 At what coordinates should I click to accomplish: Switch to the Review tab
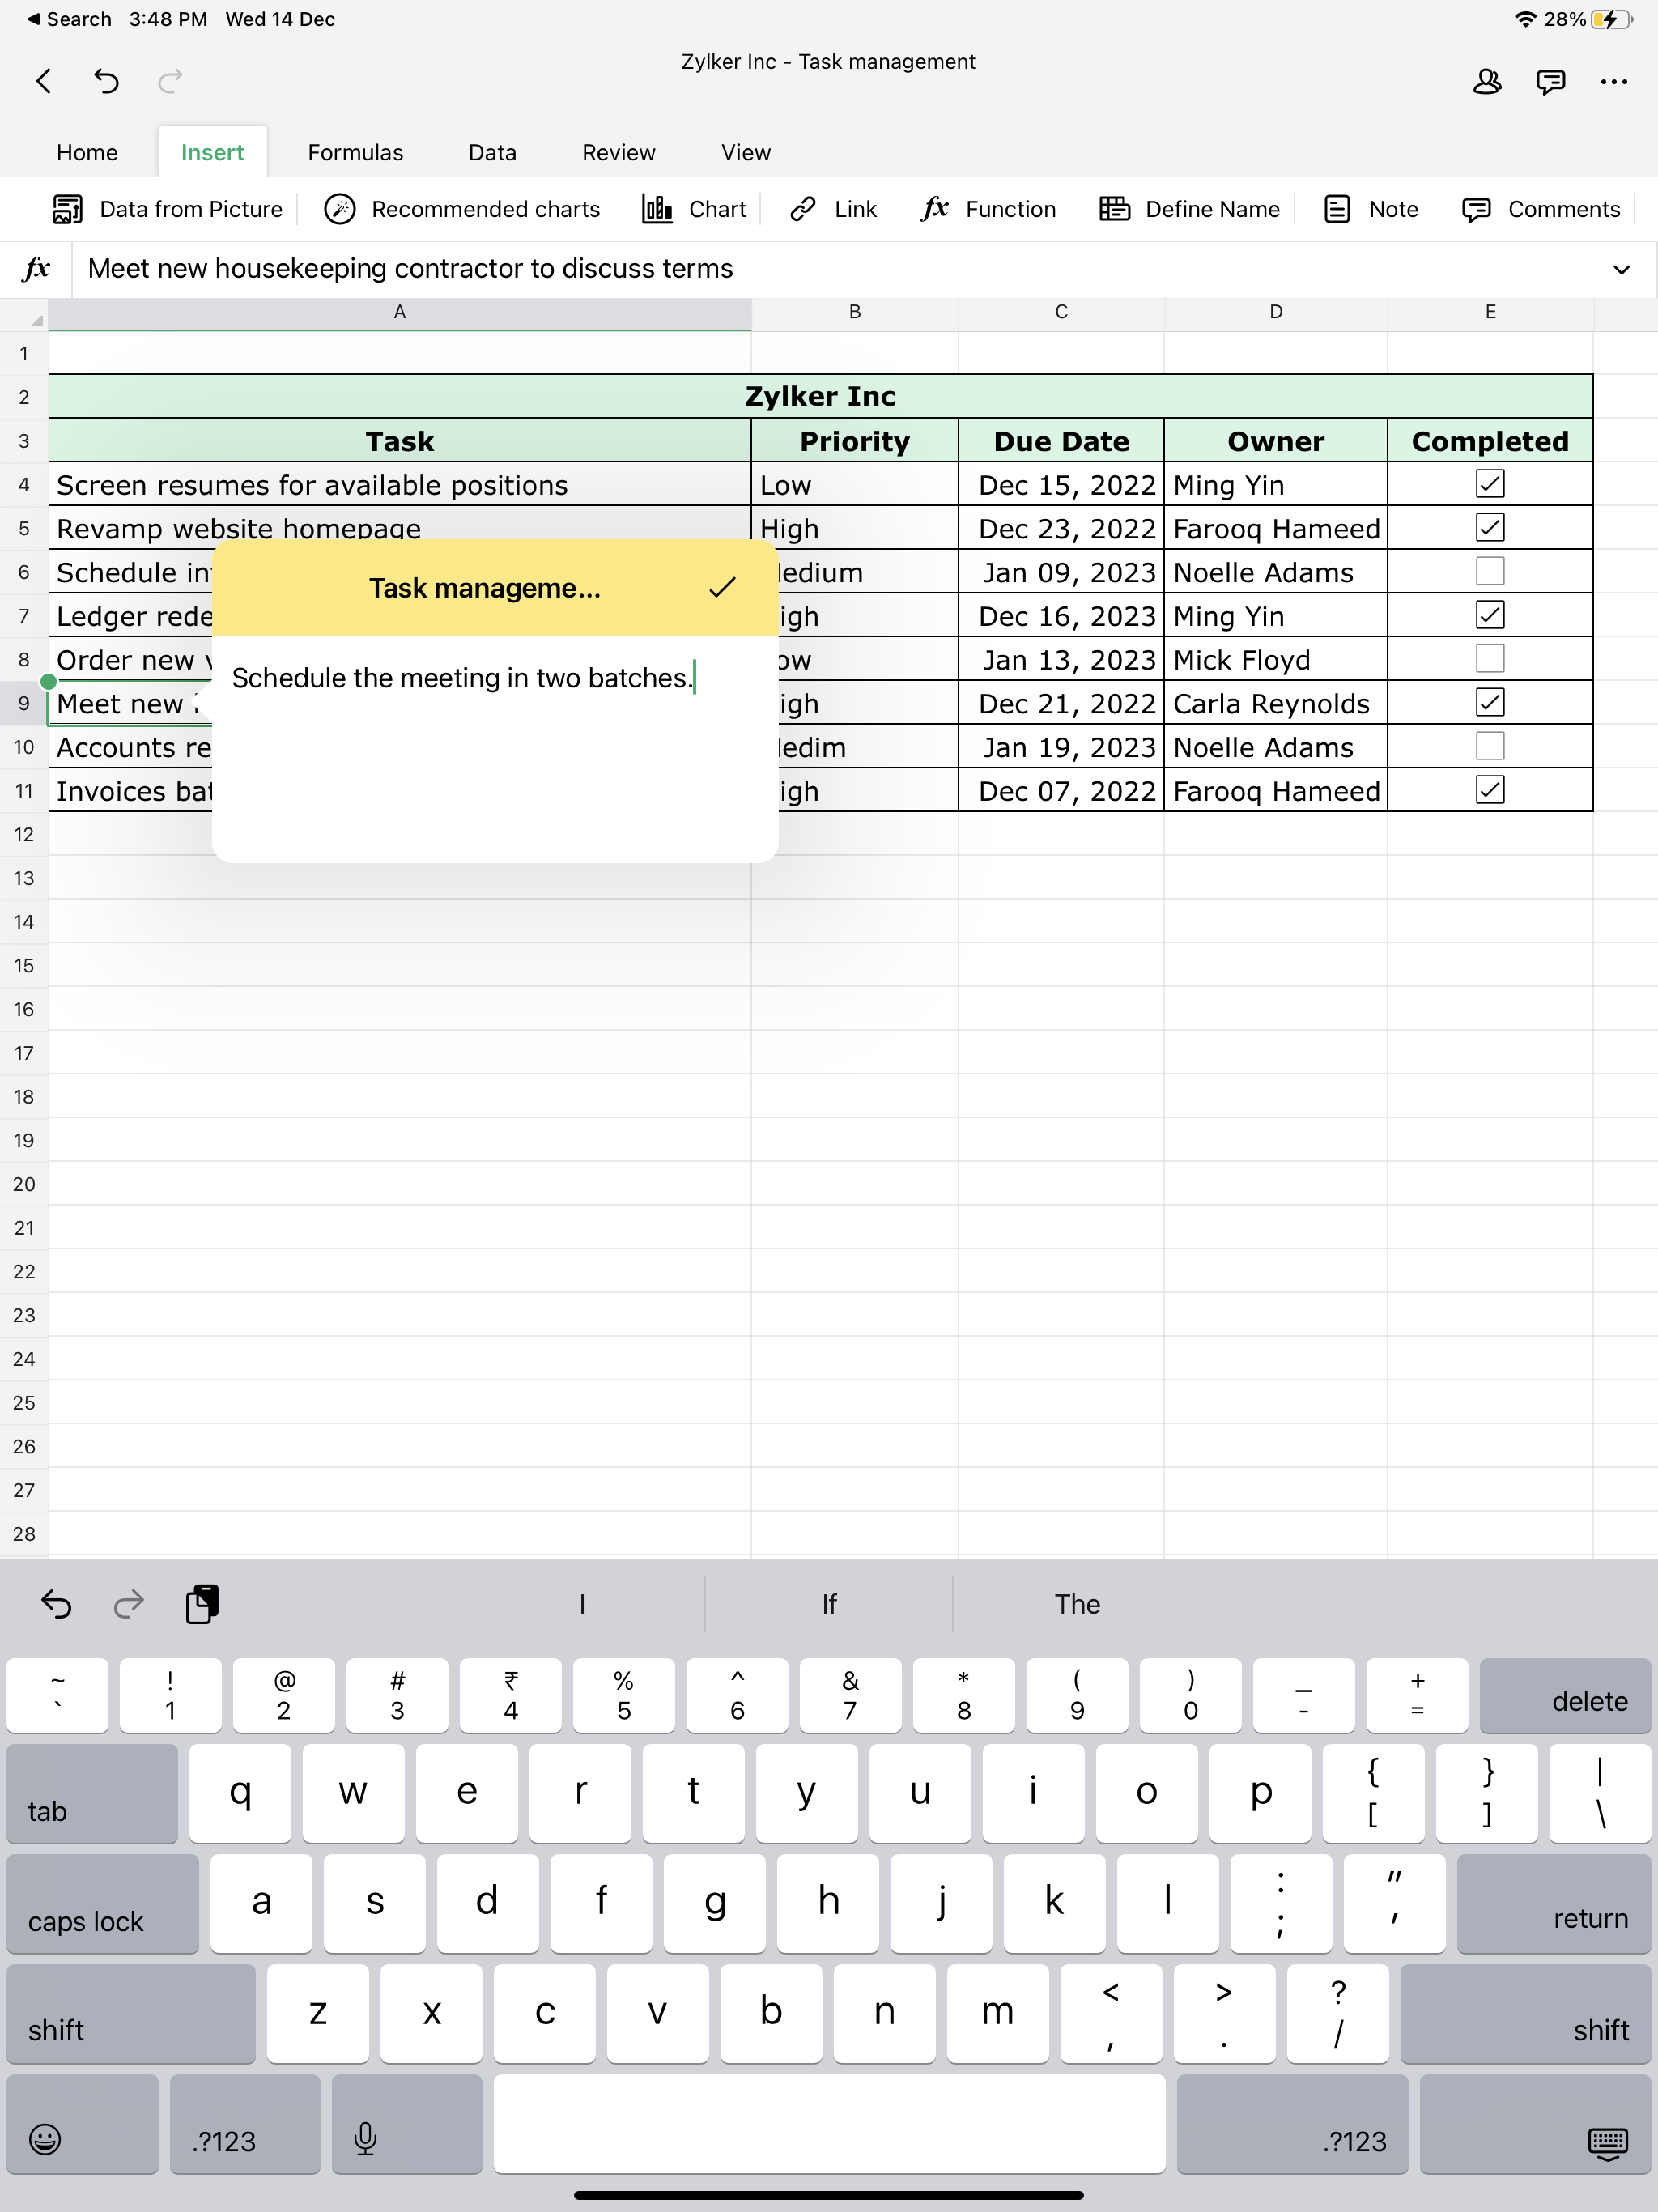[x=618, y=153]
